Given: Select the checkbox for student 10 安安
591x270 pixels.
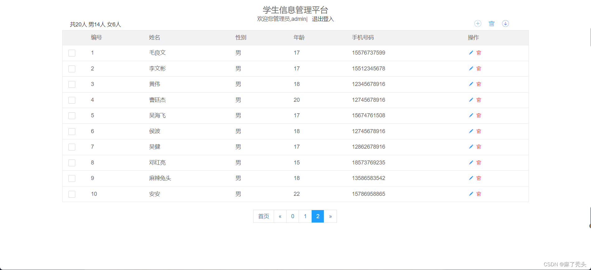Looking at the screenshot, I should click(72, 194).
